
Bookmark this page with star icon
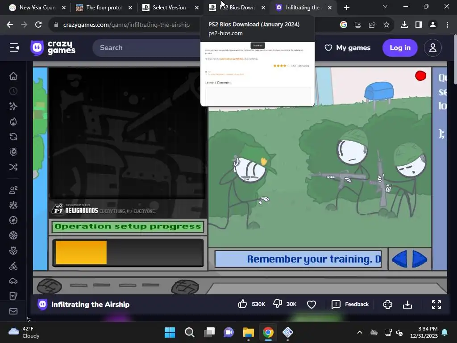[386, 25]
